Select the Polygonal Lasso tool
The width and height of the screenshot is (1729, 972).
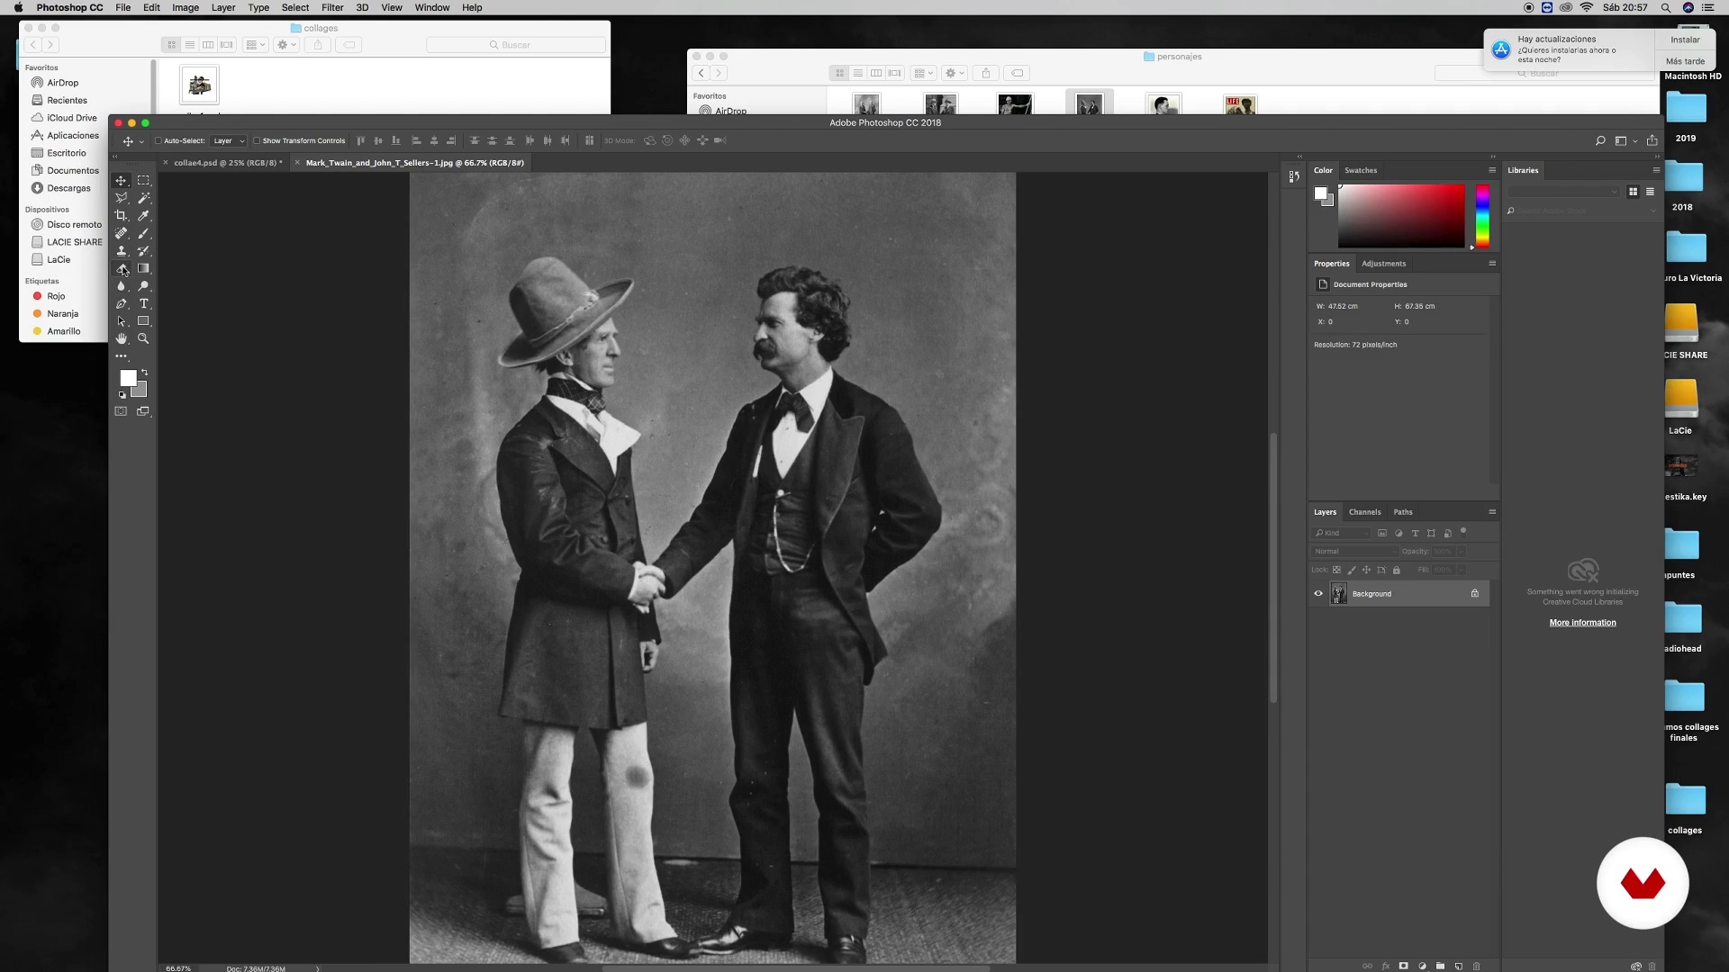click(x=121, y=198)
